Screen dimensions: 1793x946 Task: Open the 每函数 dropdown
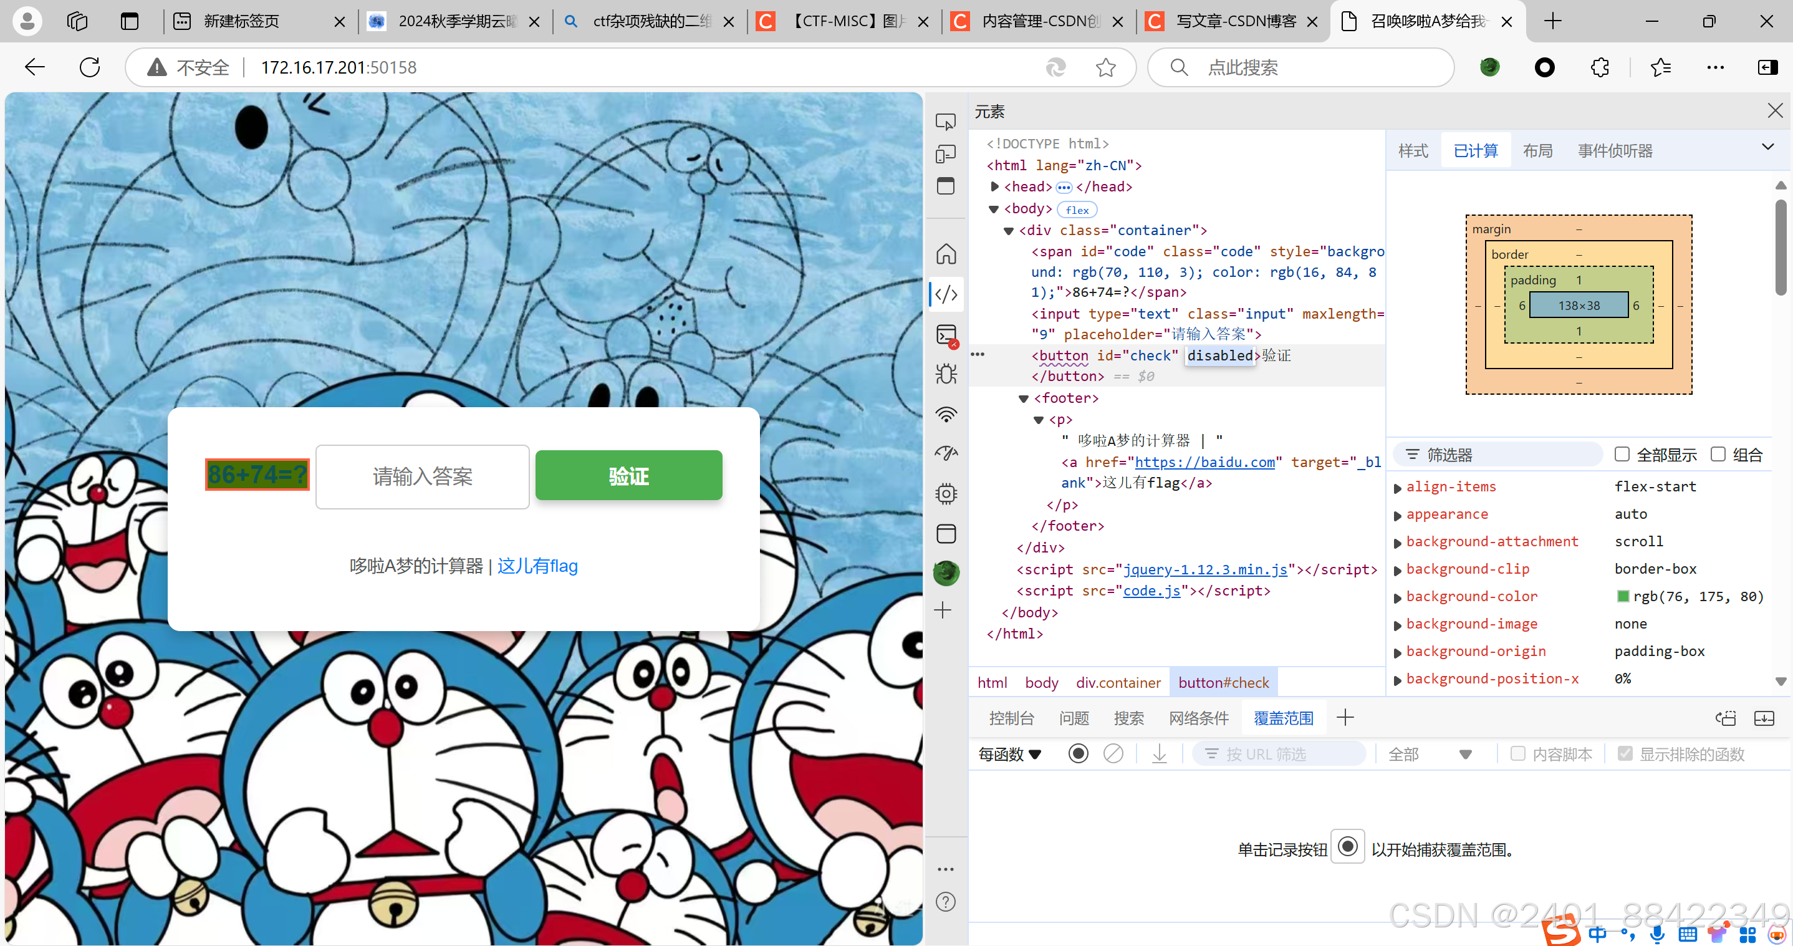point(1009,754)
